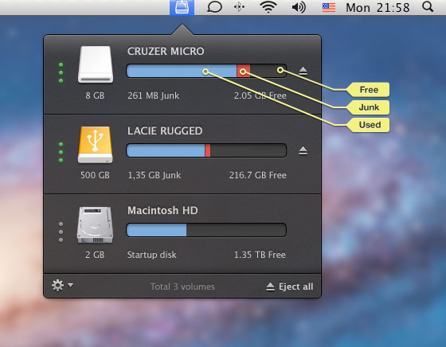Click the CRUZER MICRO white drive icon
This screenshot has width=446, height=347.
point(96,64)
